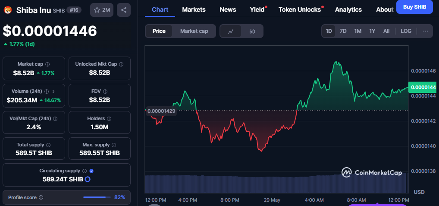Click the 1.50M holders value

tap(99, 127)
